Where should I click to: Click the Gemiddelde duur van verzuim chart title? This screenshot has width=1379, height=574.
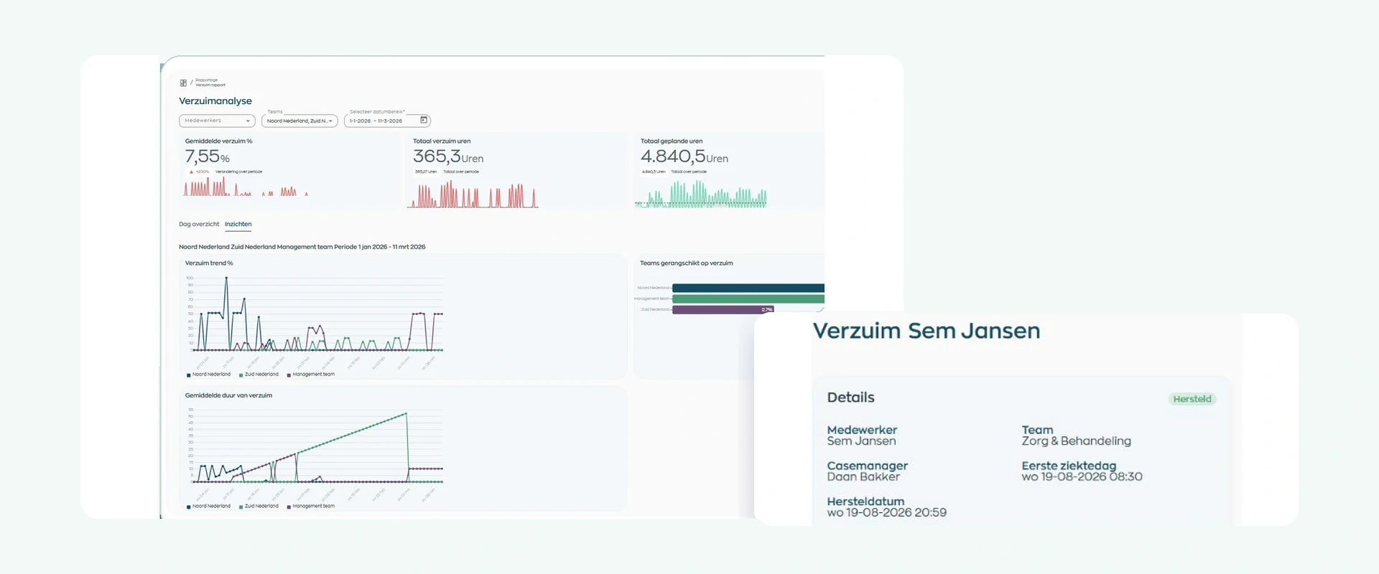[x=228, y=395]
